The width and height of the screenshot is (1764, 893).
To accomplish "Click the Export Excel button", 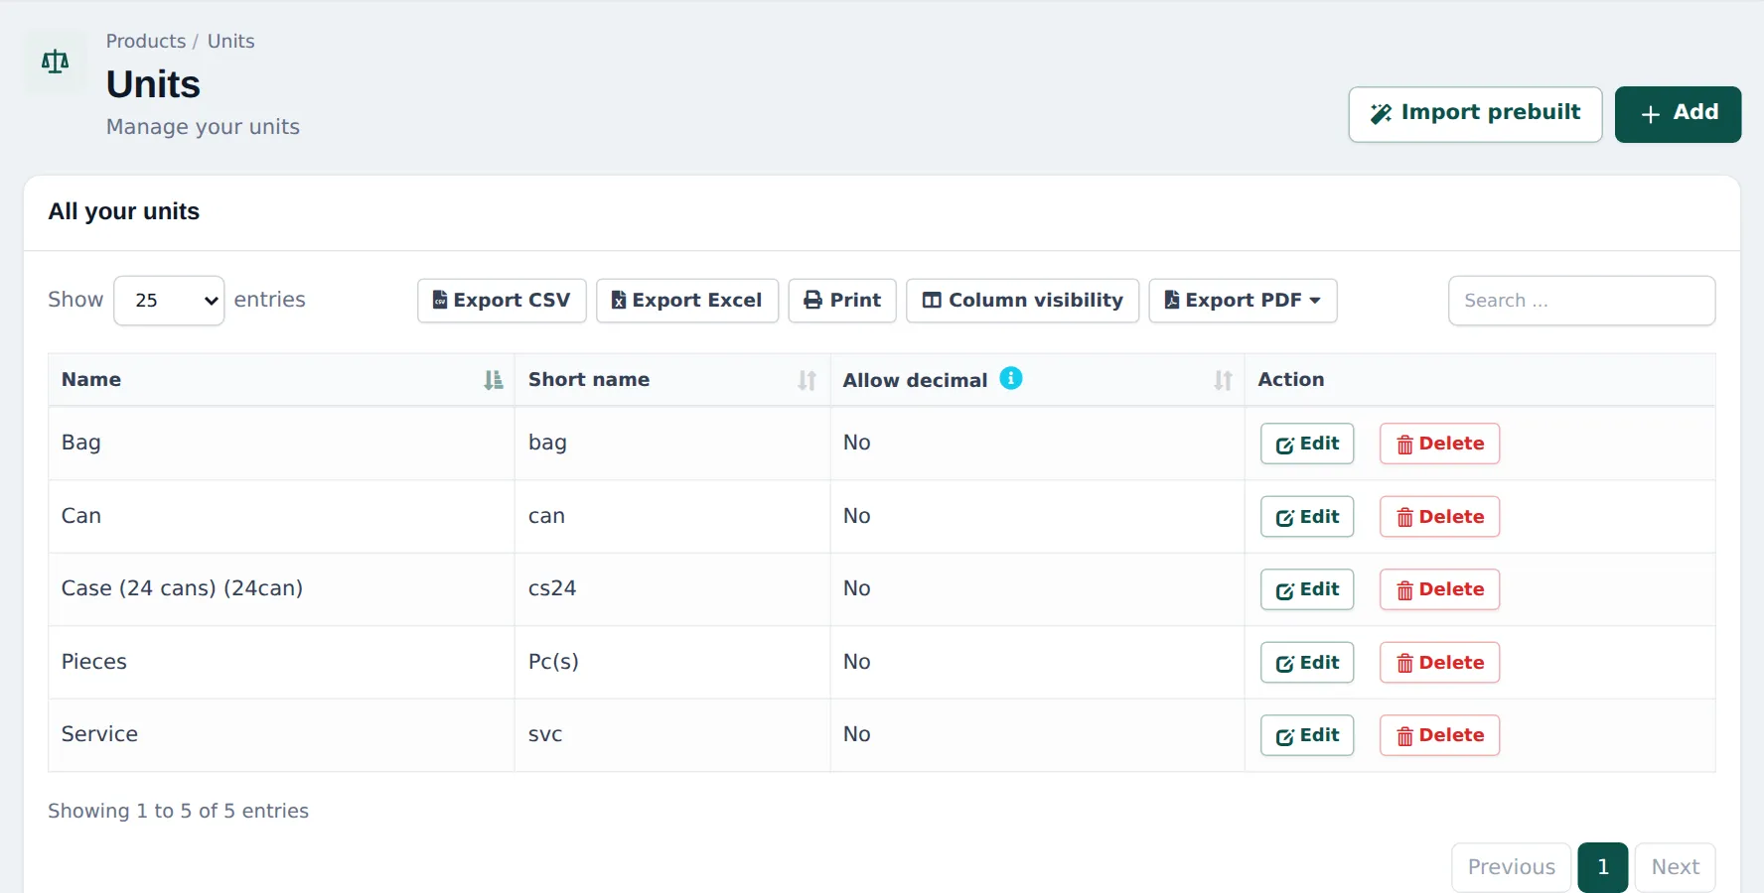I will (686, 301).
